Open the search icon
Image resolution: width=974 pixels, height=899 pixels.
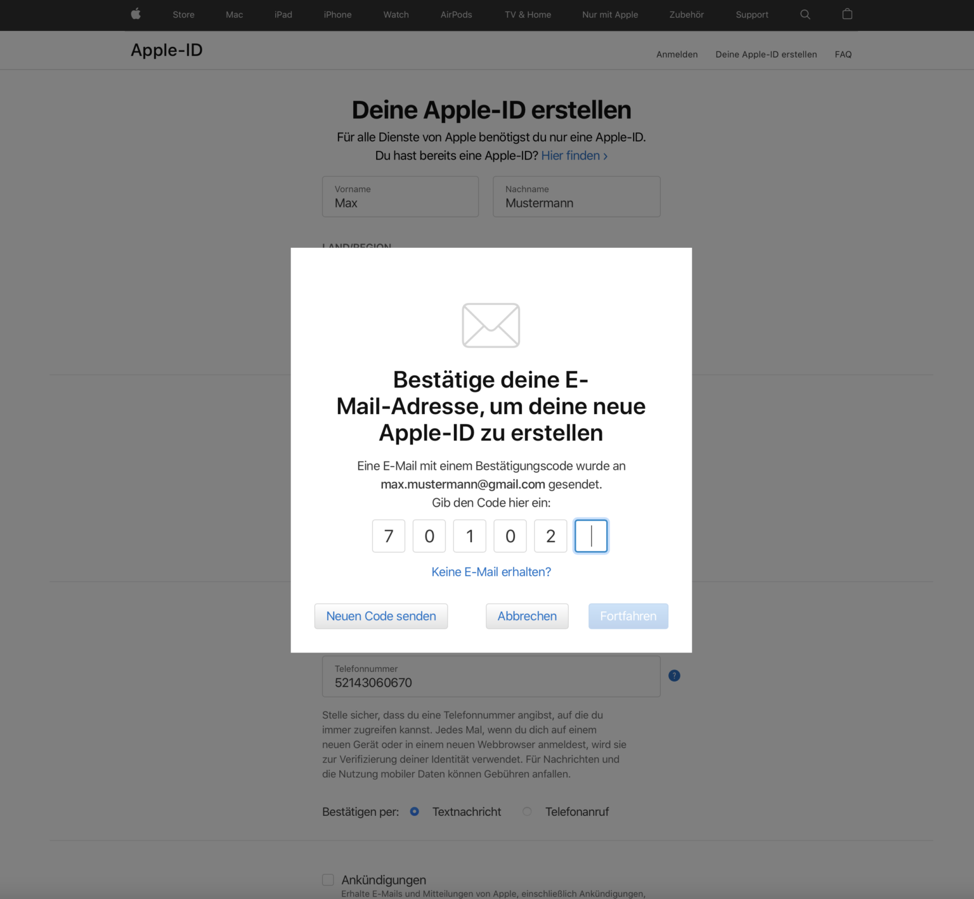[x=805, y=14]
